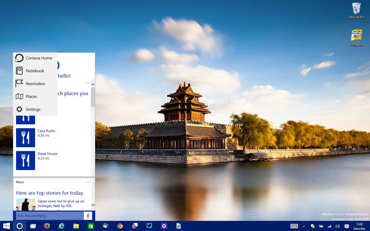Open the Thunderbird mail taskbar icon
Image resolution: width=370 pixels, height=231 pixels.
click(105, 226)
